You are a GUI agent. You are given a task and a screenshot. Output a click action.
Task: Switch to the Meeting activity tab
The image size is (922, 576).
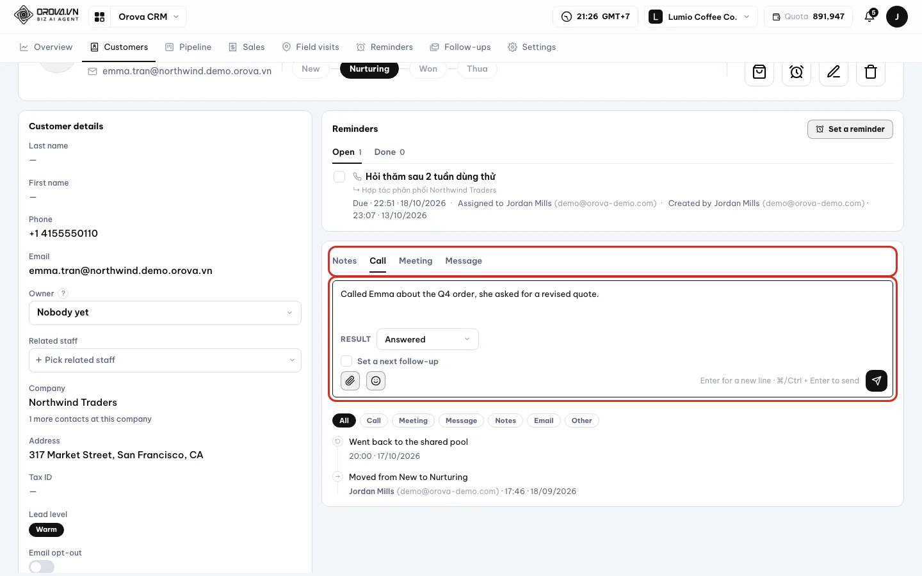(416, 261)
